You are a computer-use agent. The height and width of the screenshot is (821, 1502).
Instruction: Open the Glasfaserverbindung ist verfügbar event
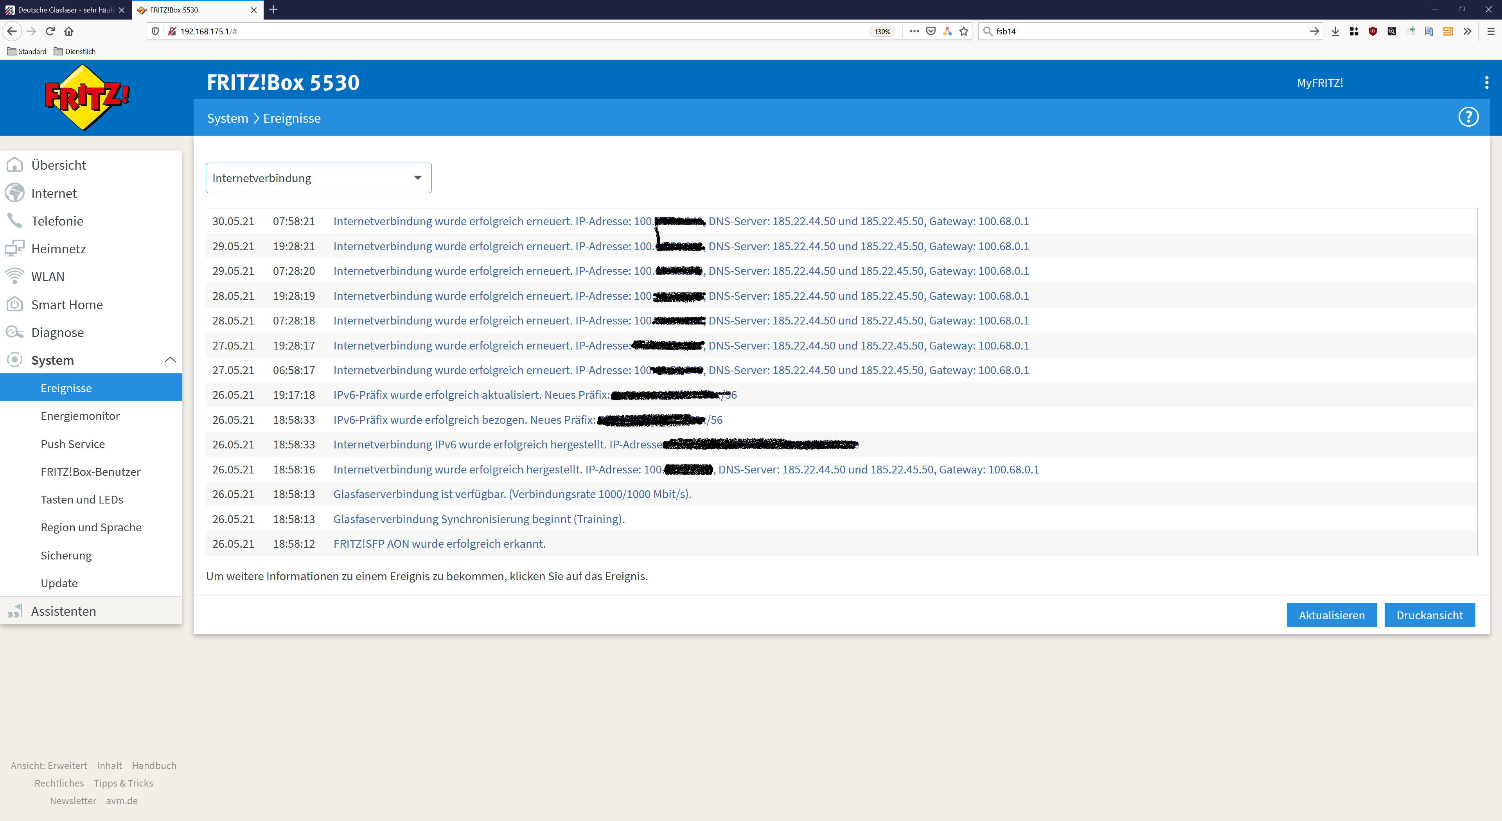(x=841, y=494)
